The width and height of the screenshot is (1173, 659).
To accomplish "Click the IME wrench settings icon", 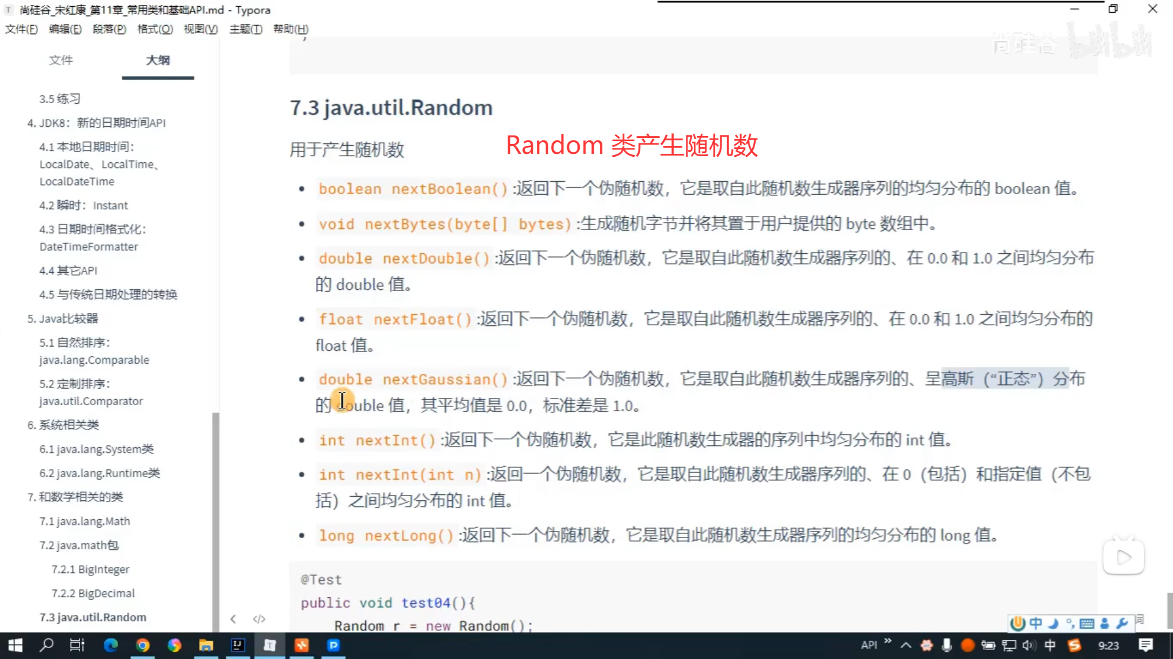I will (x=1122, y=624).
